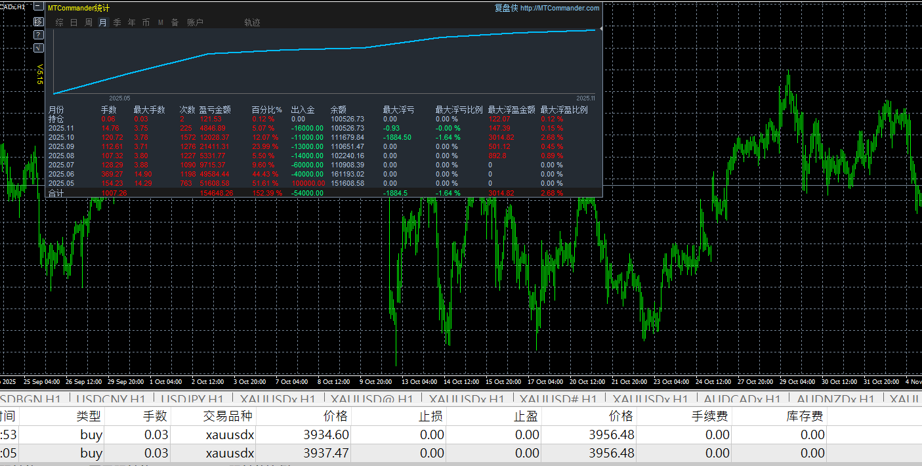Open the AUDCADx,H1 chart tab
Image resolution: width=922 pixels, height=466 pixels.
742,399
